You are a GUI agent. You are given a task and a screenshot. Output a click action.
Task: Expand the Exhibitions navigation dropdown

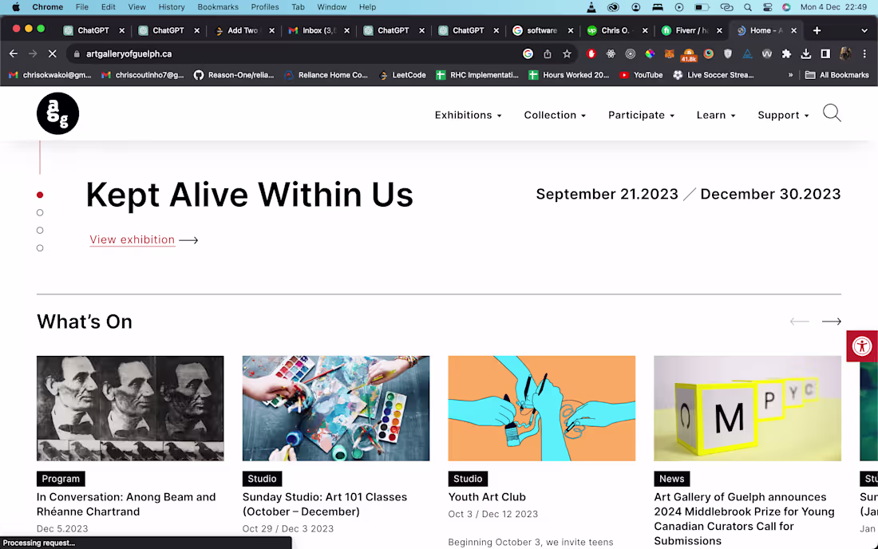pos(468,115)
